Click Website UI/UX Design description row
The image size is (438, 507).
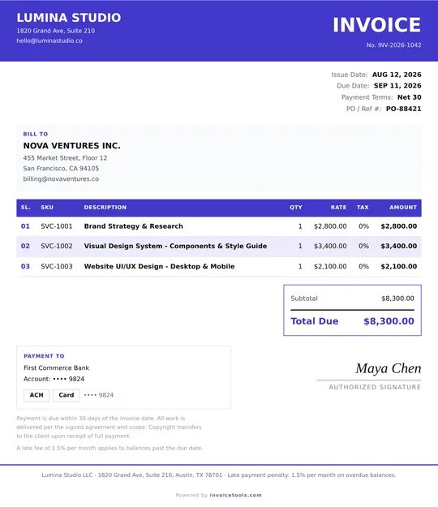tap(159, 266)
